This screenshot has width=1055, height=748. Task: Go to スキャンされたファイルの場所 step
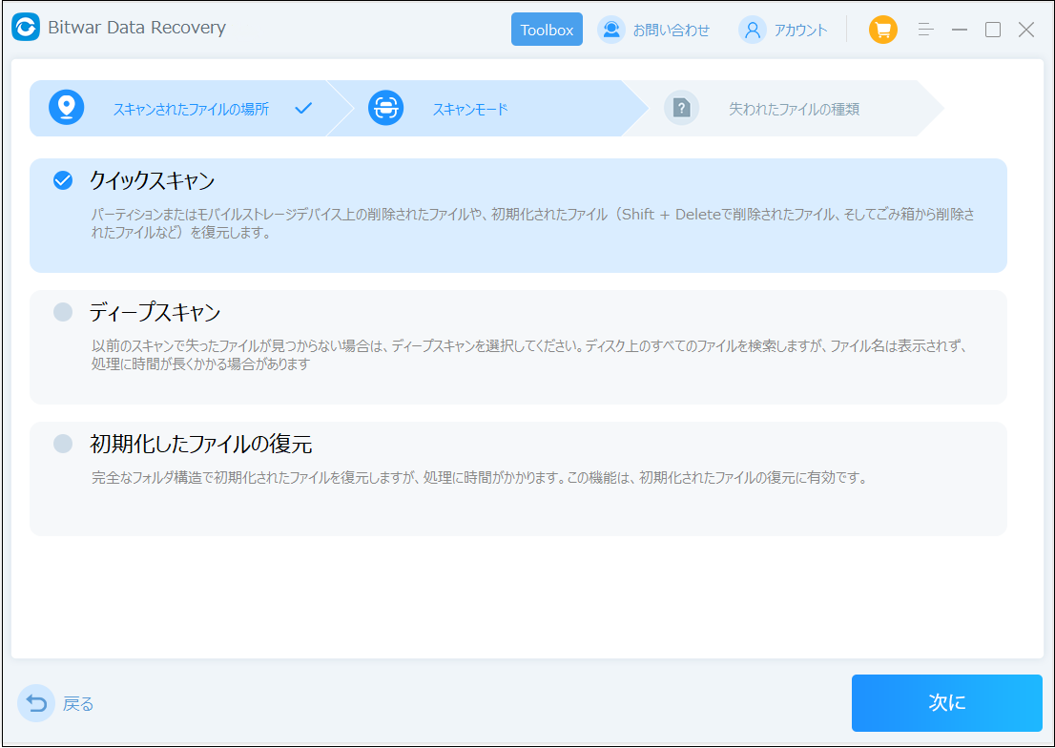[x=191, y=109]
